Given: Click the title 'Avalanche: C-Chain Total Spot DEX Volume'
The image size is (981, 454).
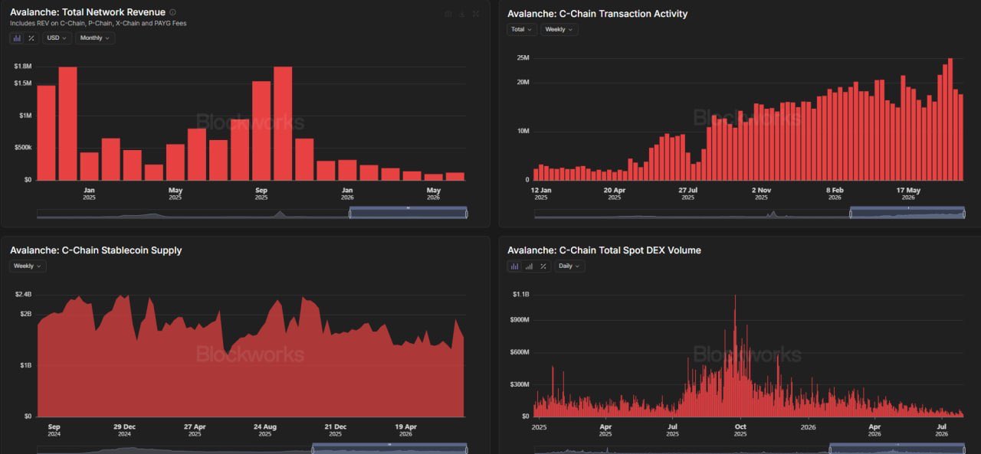Looking at the screenshot, I should tap(604, 250).
